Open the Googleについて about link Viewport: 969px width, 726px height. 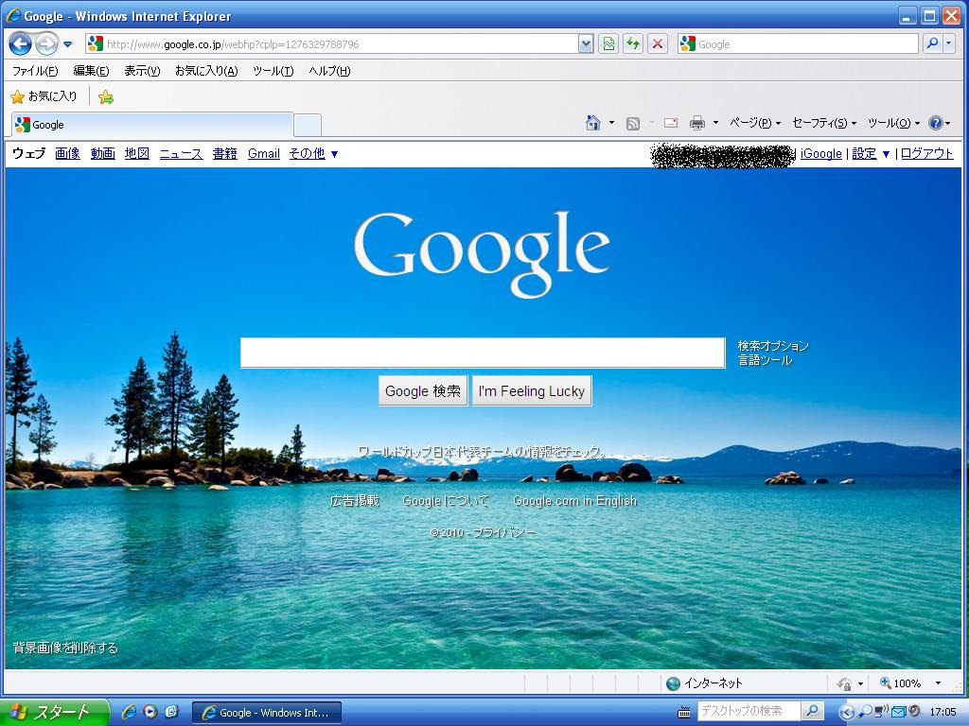[x=446, y=501]
